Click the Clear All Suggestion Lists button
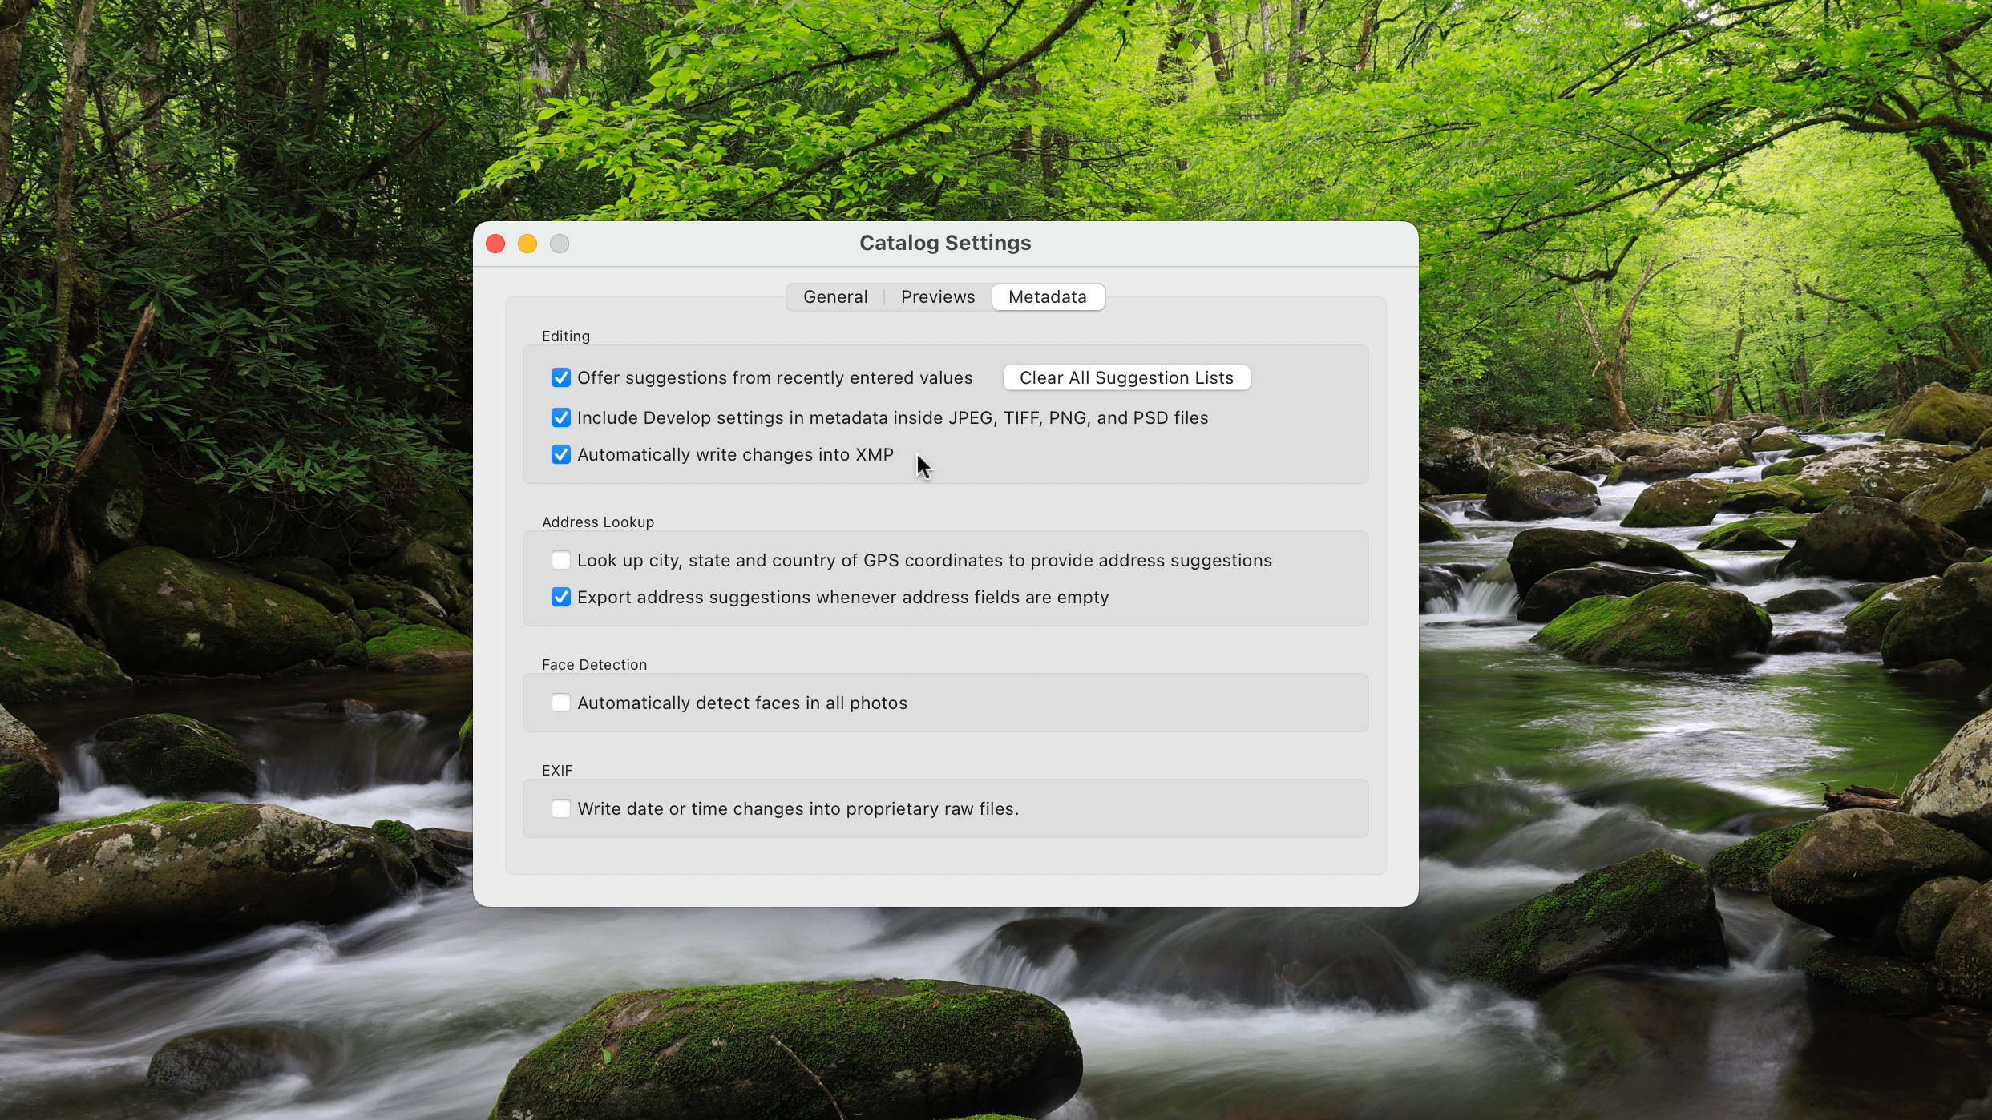 [1125, 377]
